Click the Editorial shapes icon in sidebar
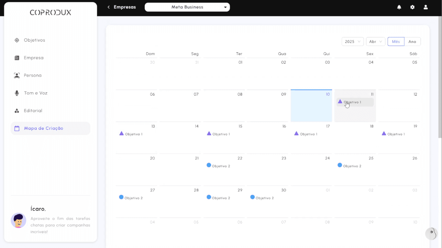This screenshot has width=442, height=248. [17, 111]
